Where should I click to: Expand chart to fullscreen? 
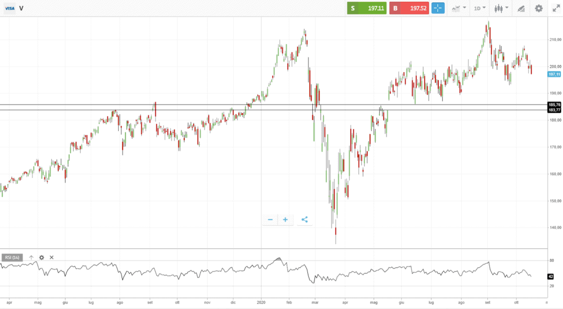[556, 9]
